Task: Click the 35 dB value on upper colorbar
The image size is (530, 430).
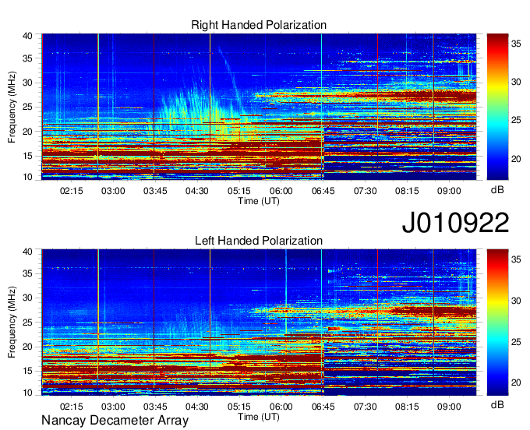Action: coord(516,44)
